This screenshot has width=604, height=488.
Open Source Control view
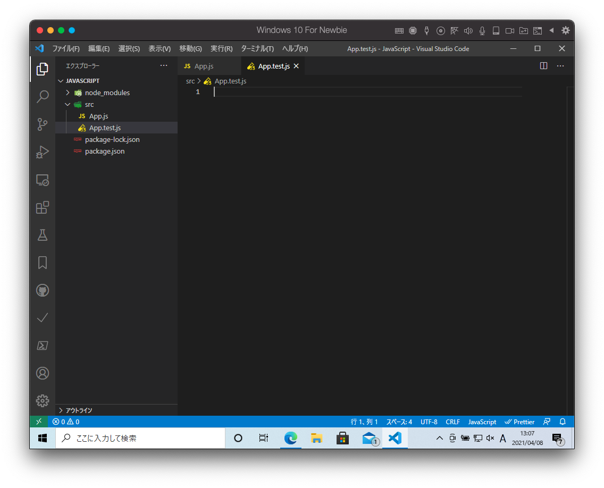(x=43, y=124)
